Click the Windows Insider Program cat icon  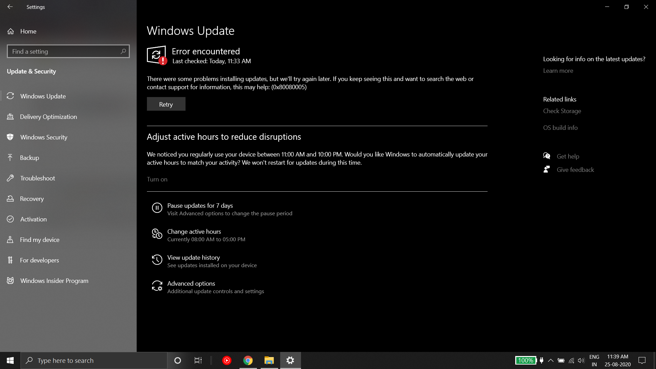10,281
